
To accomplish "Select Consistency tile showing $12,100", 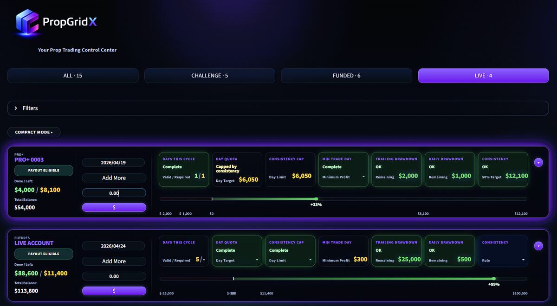I will coord(503,170).
